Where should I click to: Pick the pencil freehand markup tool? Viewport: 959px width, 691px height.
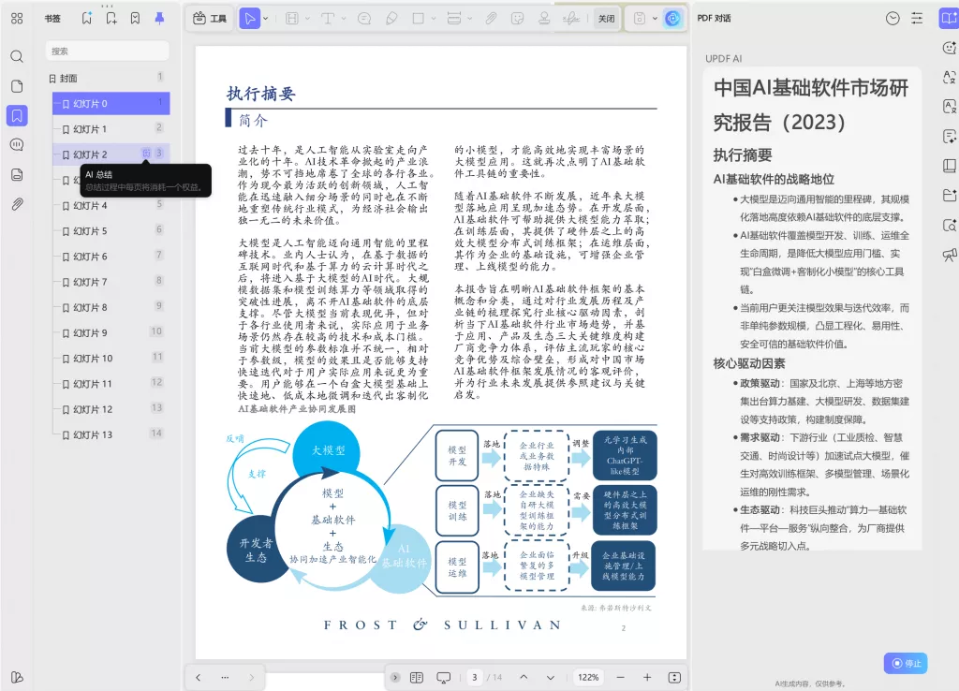[x=391, y=18]
